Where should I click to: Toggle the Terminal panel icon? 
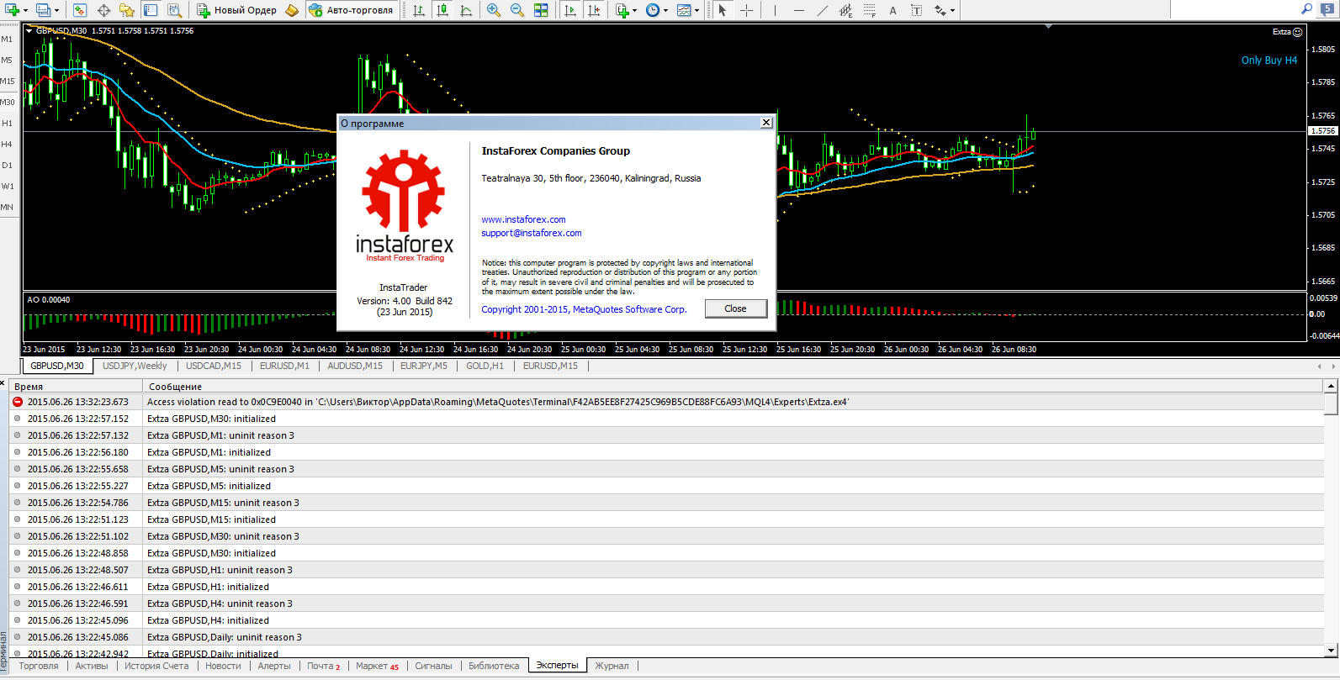click(151, 10)
